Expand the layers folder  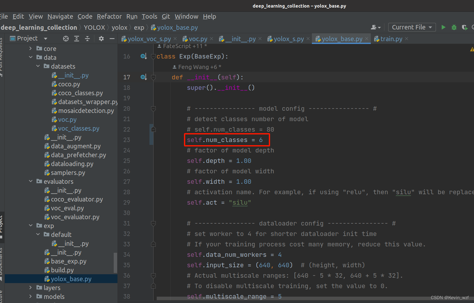click(x=30, y=288)
